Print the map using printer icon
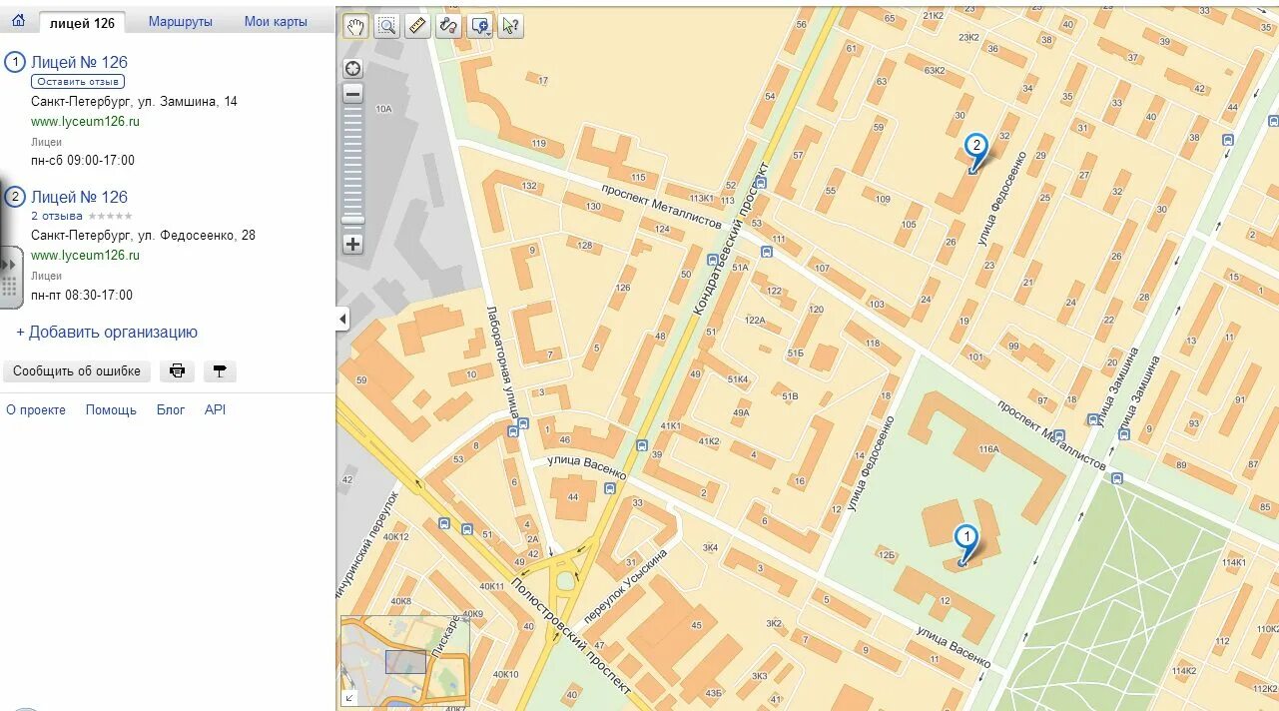Screen dimensions: 1279x711 (177, 371)
